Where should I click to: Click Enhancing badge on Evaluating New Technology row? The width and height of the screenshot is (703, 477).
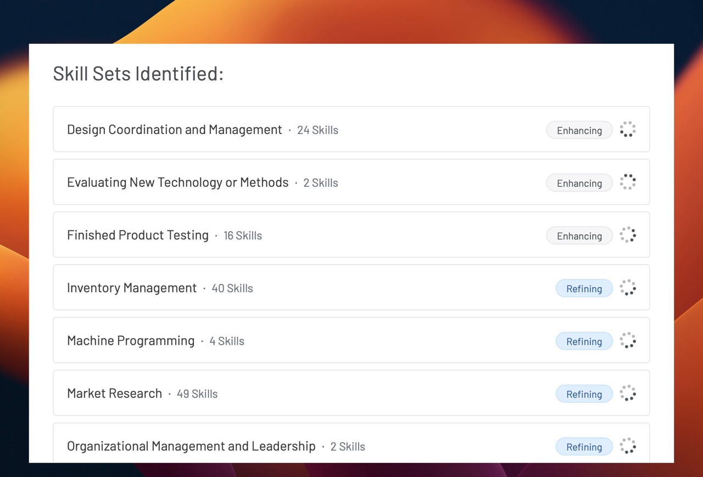click(x=579, y=183)
